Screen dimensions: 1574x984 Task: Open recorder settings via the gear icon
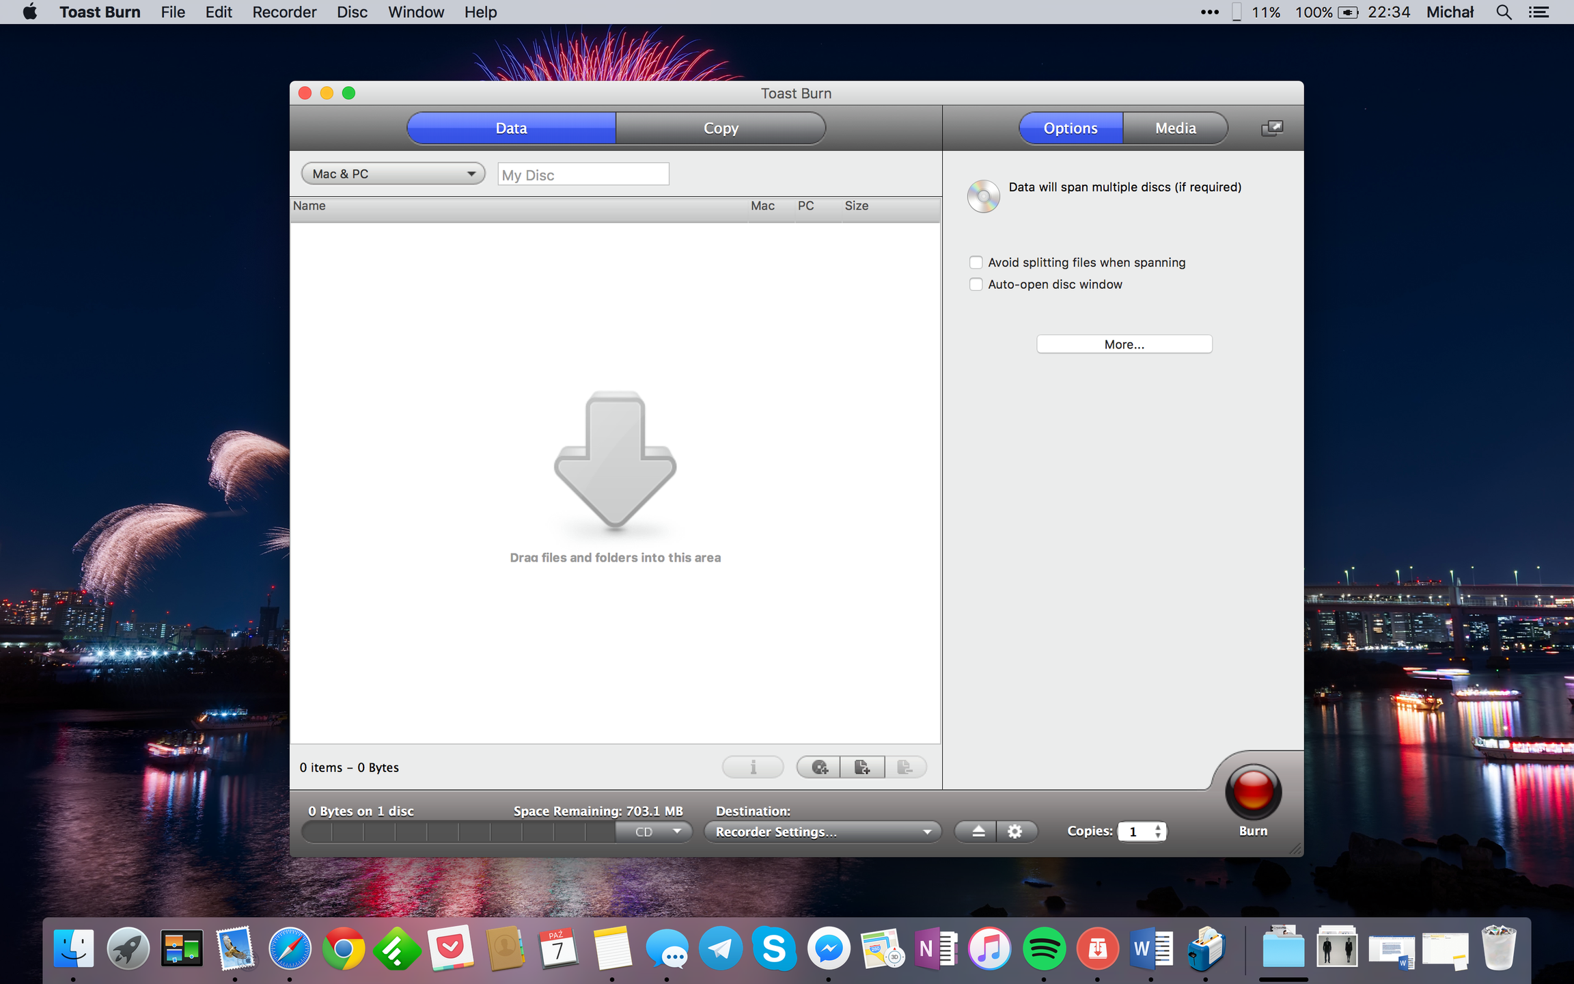[1016, 831]
